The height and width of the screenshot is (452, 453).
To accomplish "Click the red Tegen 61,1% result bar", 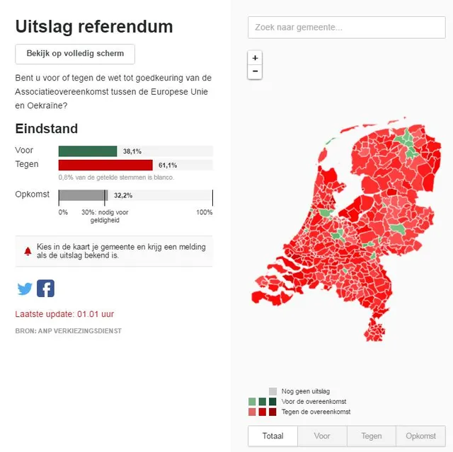I will tap(105, 165).
